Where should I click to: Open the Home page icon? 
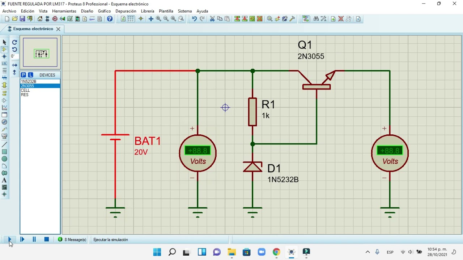click(40, 19)
